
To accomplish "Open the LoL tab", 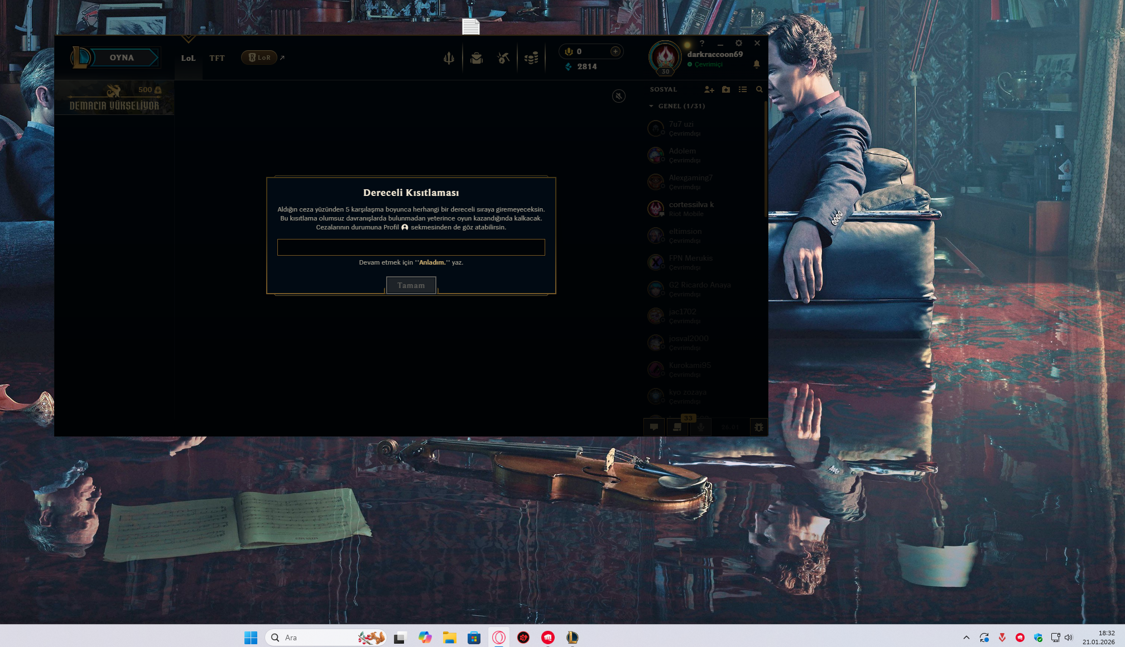I will [x=188, y=58].
